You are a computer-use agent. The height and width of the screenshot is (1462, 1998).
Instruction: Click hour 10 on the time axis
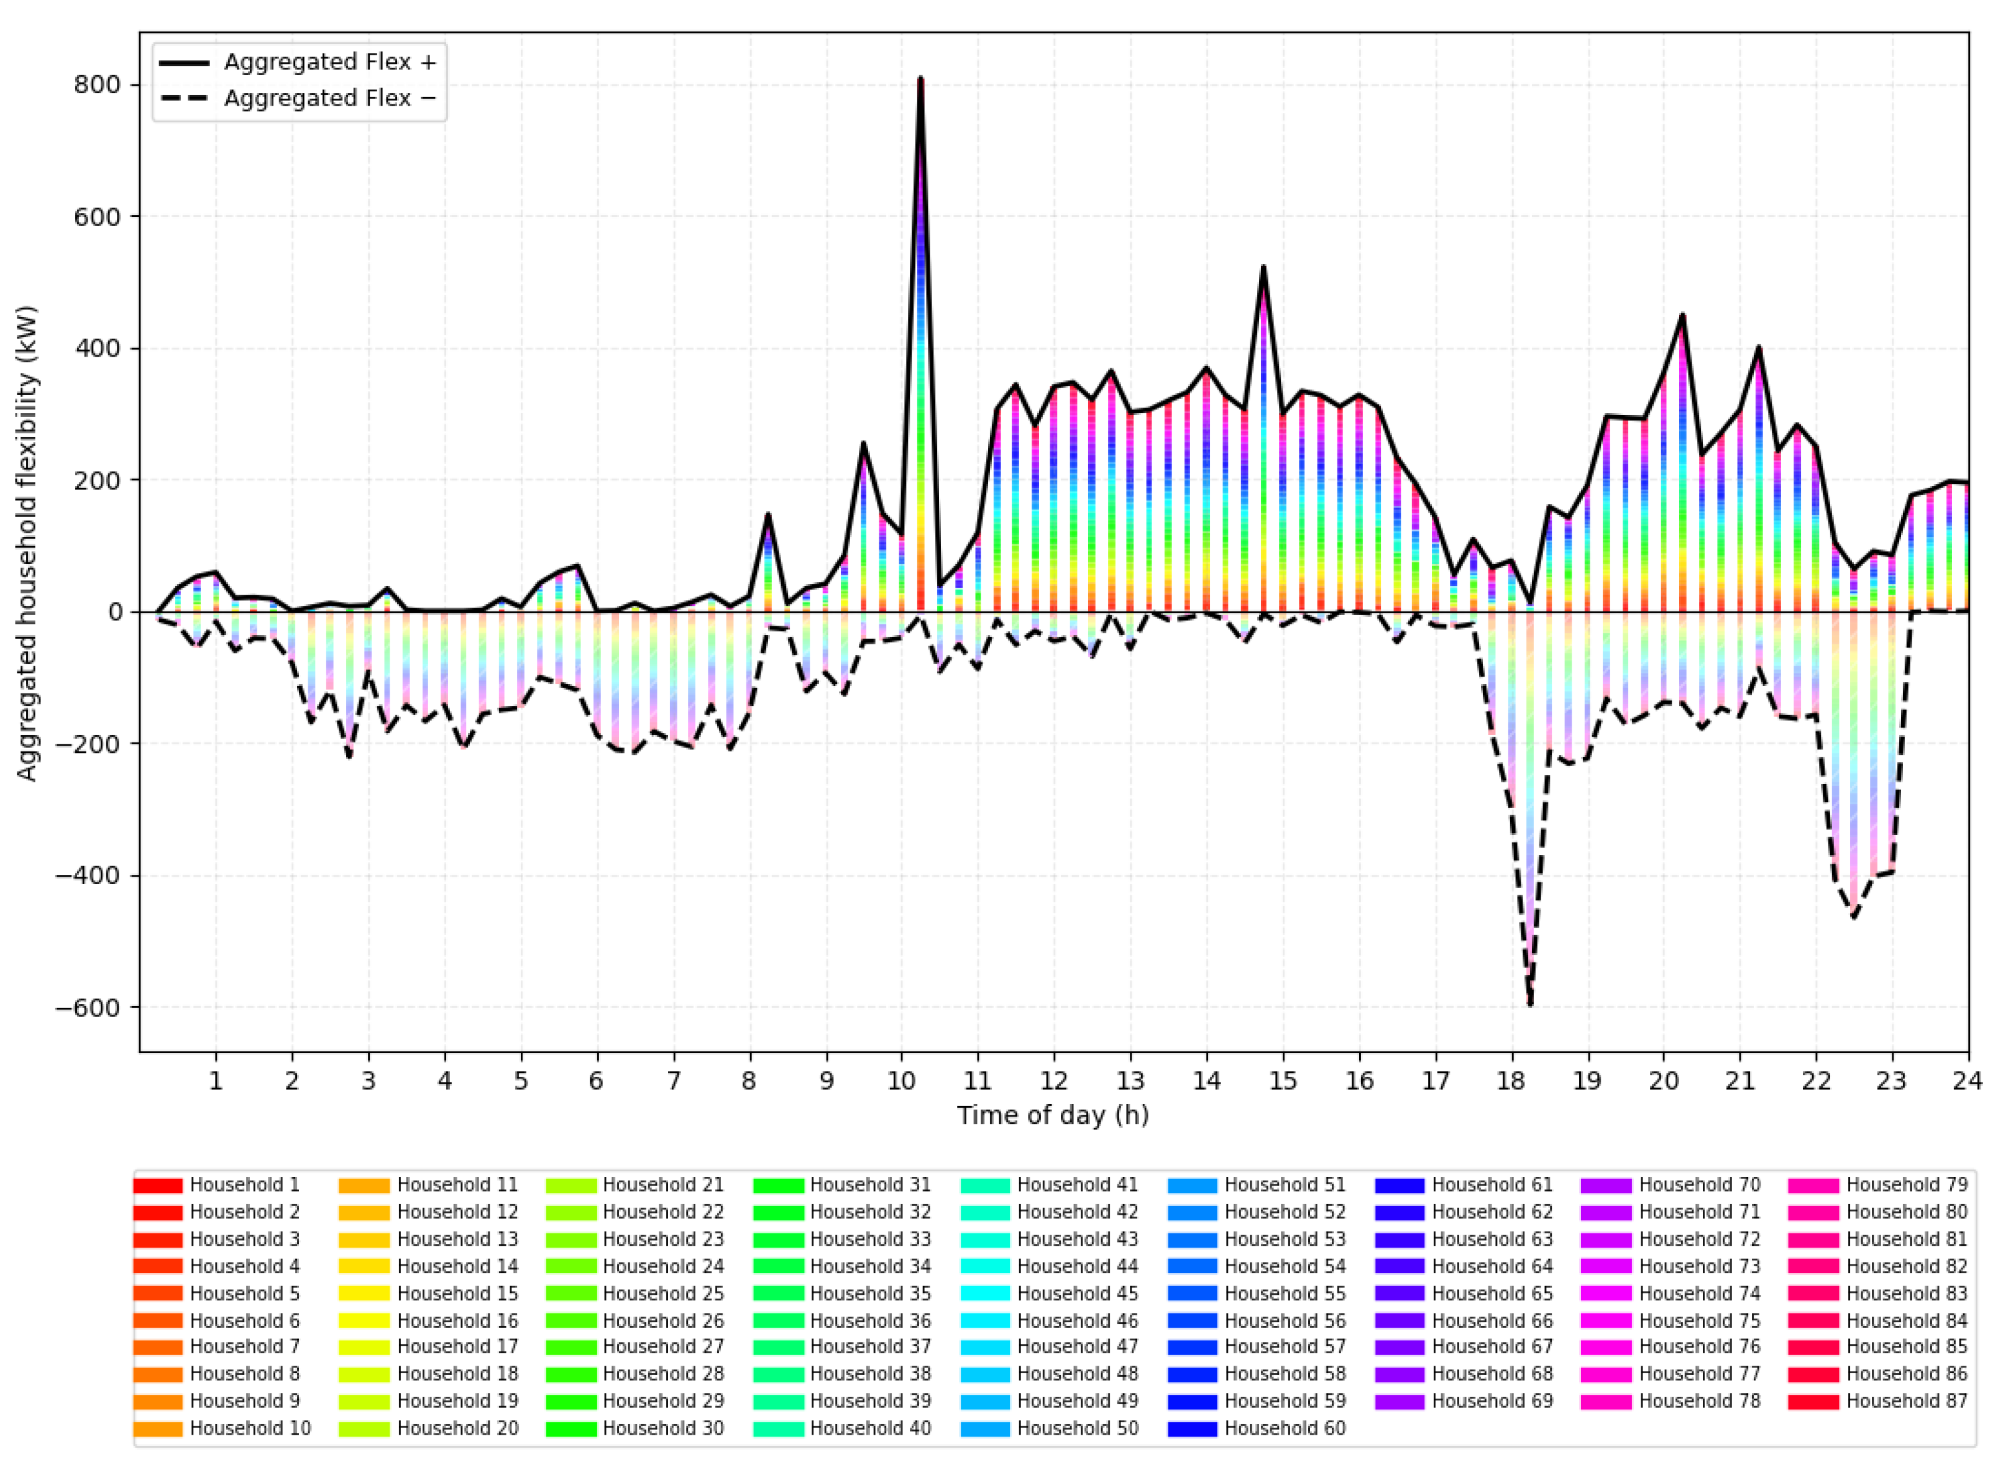click(901, 1082)
